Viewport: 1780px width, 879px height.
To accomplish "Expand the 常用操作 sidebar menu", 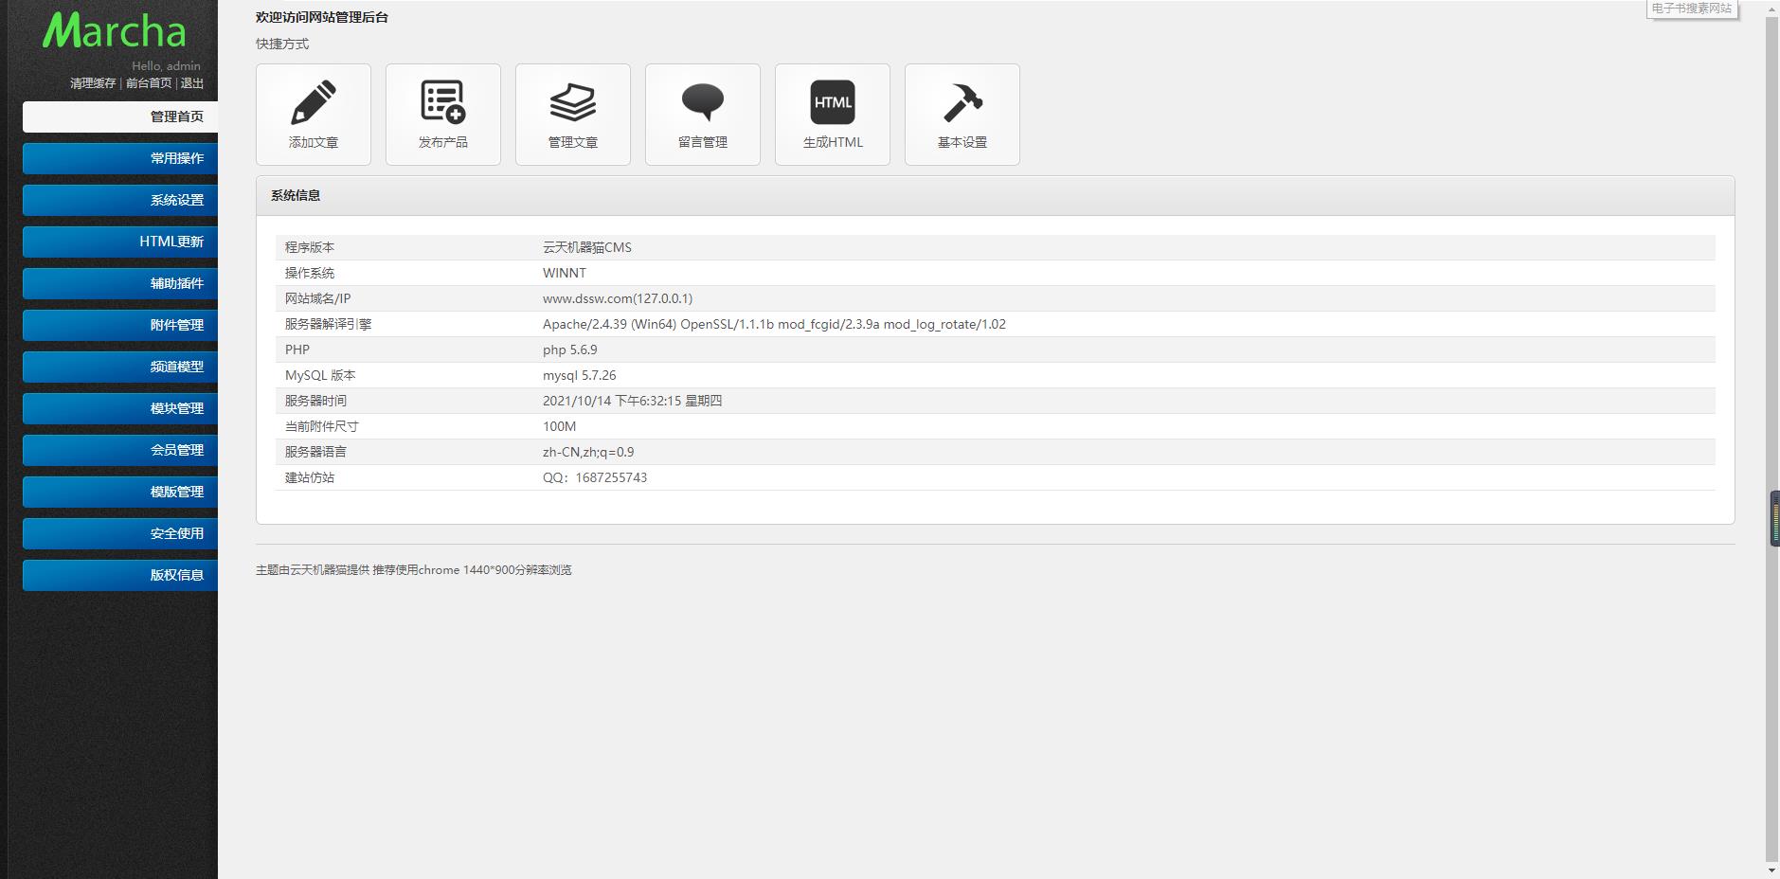I will 120,158.
